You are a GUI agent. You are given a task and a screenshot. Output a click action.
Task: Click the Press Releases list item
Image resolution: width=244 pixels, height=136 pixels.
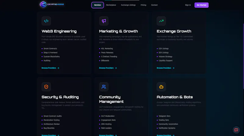[107, 53]
